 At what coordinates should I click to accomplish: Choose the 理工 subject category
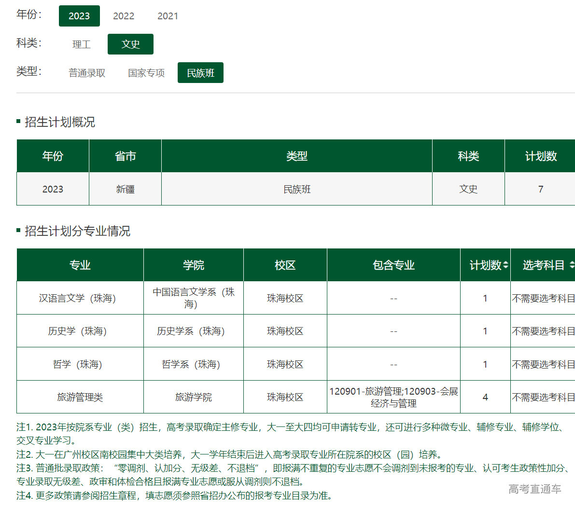click(82, 44)
